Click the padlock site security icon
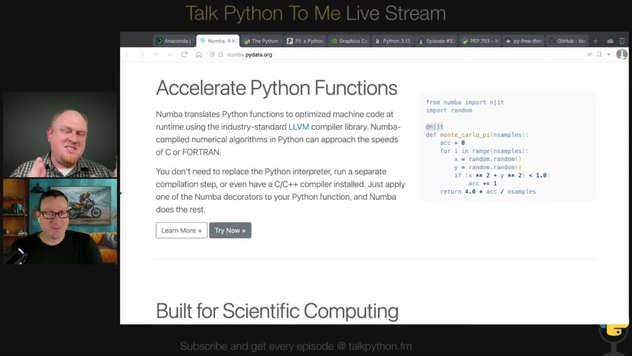 click(x=221, y=54)
